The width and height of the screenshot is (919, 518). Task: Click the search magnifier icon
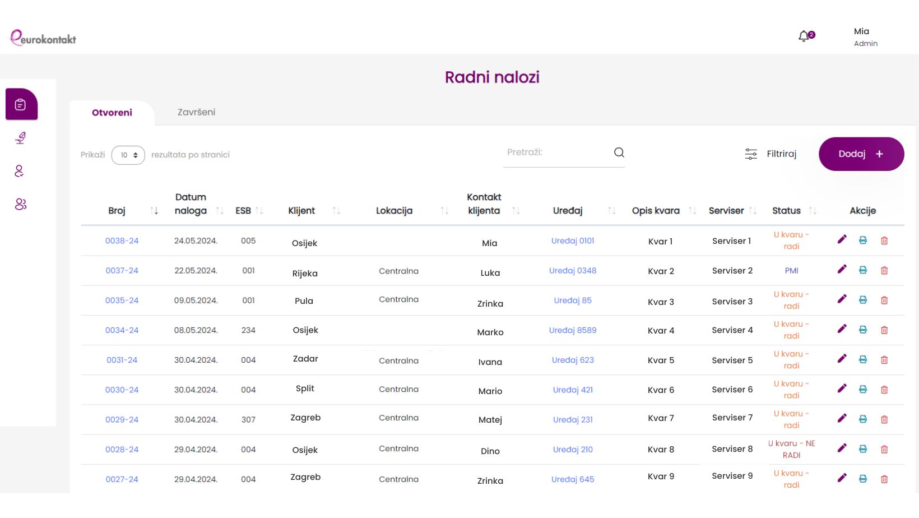[x=619, y=152]
